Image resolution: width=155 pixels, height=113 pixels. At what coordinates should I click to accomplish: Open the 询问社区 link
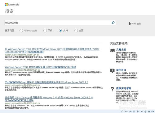pos(121,70)
